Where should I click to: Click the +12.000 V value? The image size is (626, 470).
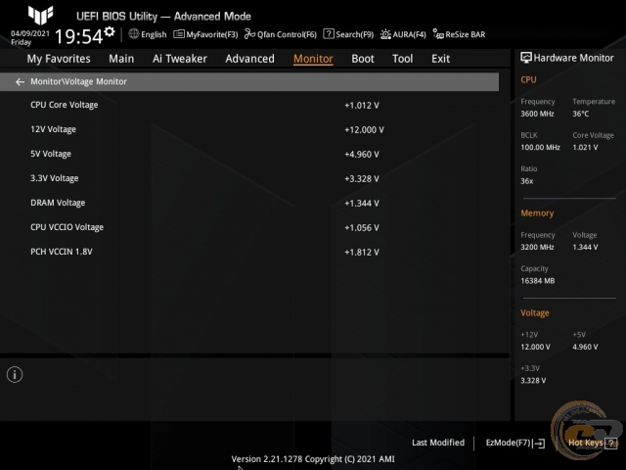tap(364, 130)
